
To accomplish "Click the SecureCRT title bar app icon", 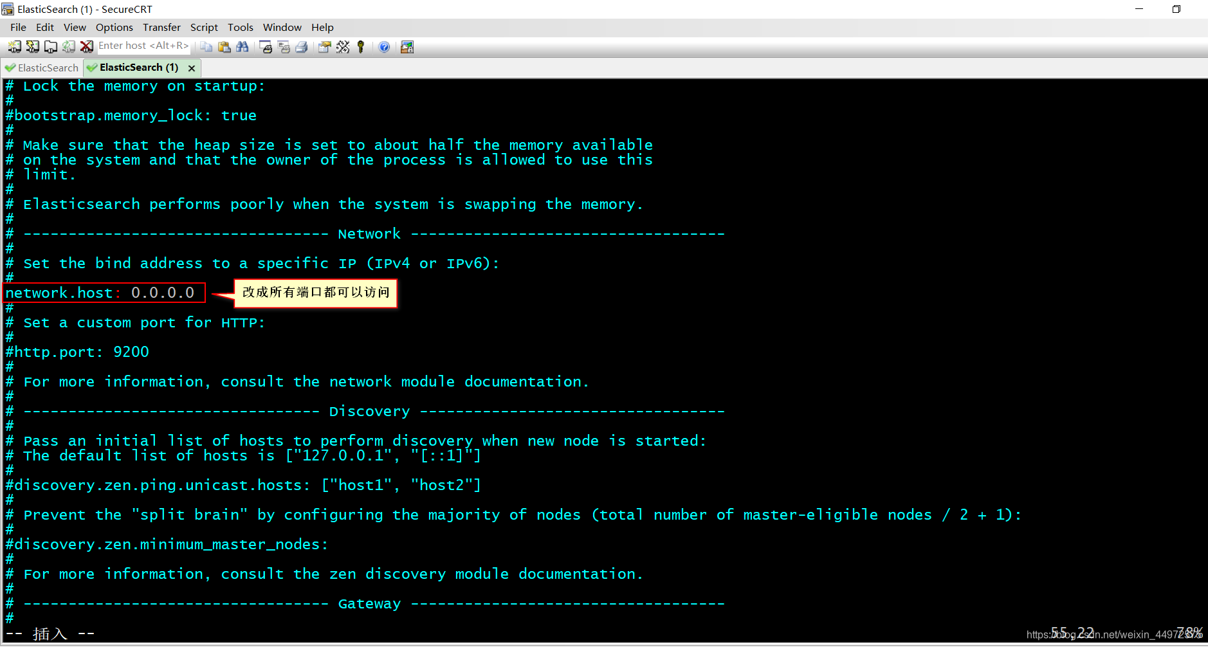I will (x=8, y=9).
